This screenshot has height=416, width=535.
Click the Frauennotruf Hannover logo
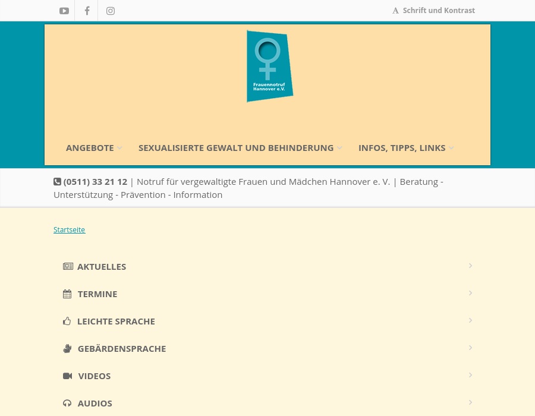click(x=269, y=66)
